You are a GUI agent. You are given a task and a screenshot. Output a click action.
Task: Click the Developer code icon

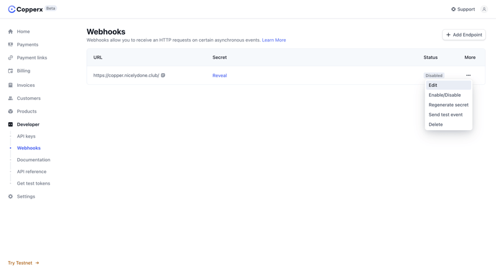[x=11, y=125]
